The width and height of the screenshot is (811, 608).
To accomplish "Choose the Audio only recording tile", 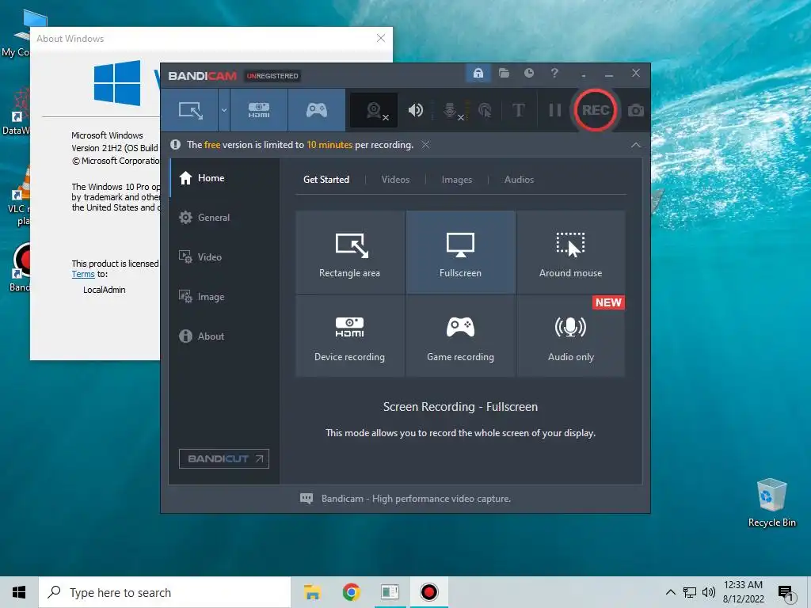I will pyautogui.click(x=570, y=336).
